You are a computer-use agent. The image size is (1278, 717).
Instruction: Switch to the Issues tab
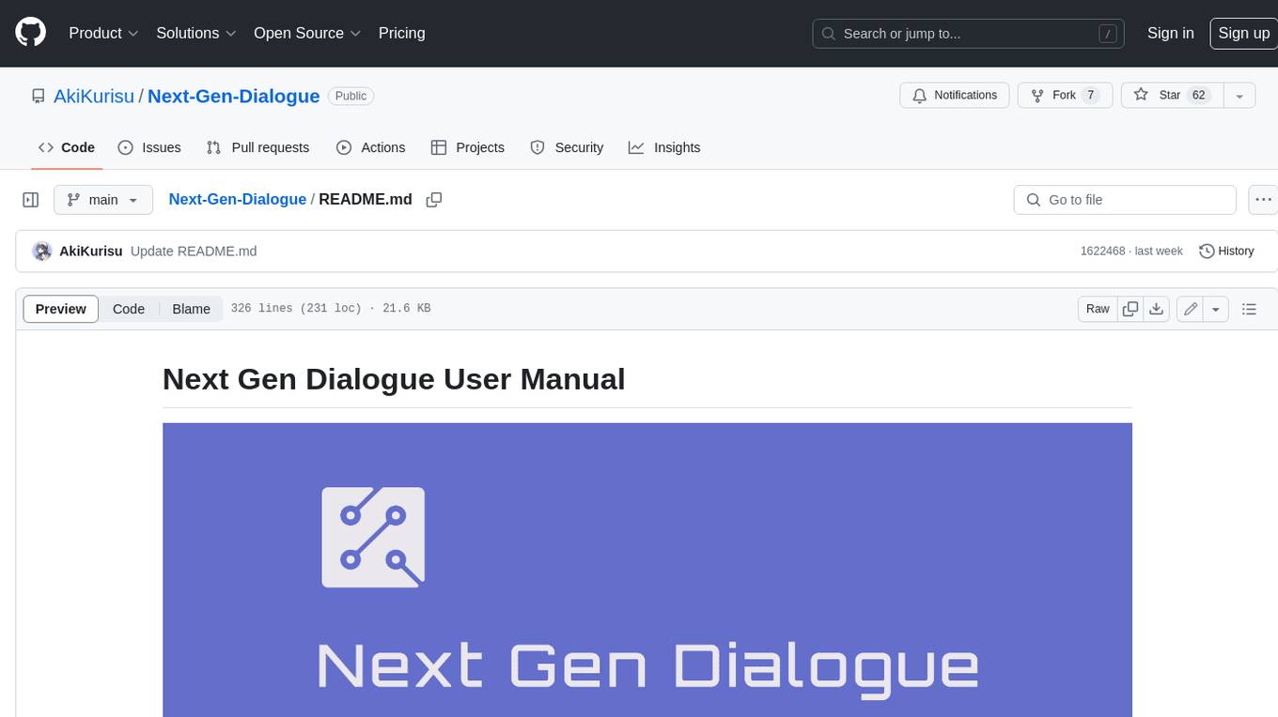point(149,147)
